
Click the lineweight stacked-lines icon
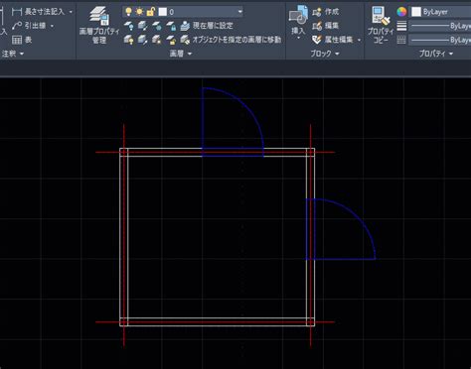pyautogui.click(x=401, y=26)
